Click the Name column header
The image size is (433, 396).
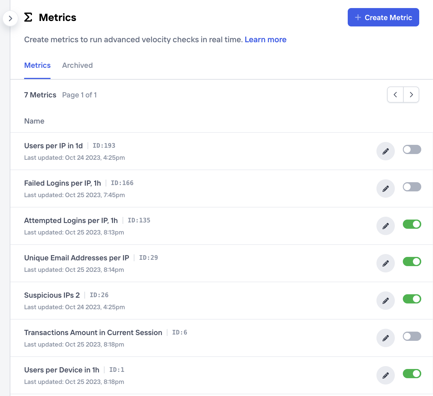34,121
